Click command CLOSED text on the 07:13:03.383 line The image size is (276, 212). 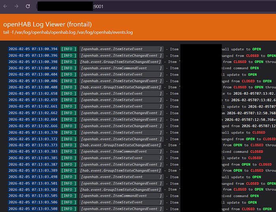click(x=257, y=151)
